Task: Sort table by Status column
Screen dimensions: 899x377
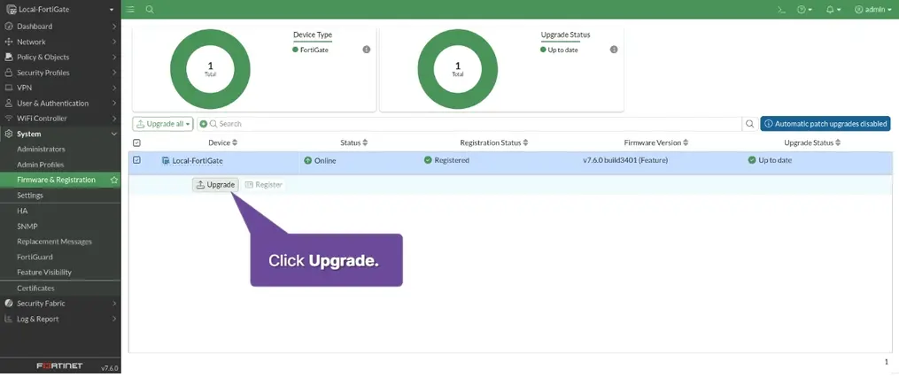Action: pyautogui.click(x=353, y=142)
